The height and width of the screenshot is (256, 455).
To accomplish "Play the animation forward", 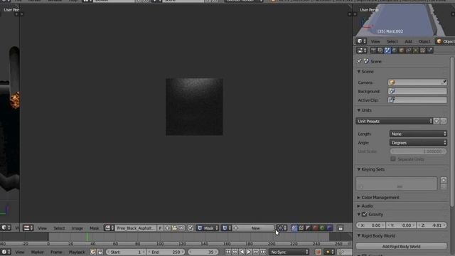I will tap(249, 252).
